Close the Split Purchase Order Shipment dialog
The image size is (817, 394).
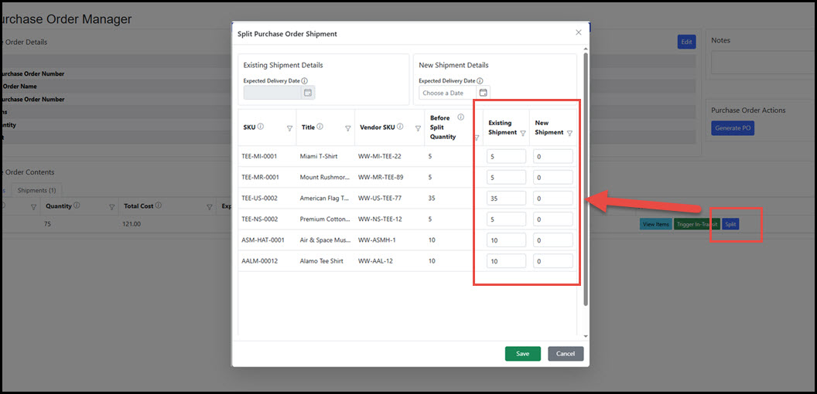[578, 32]
